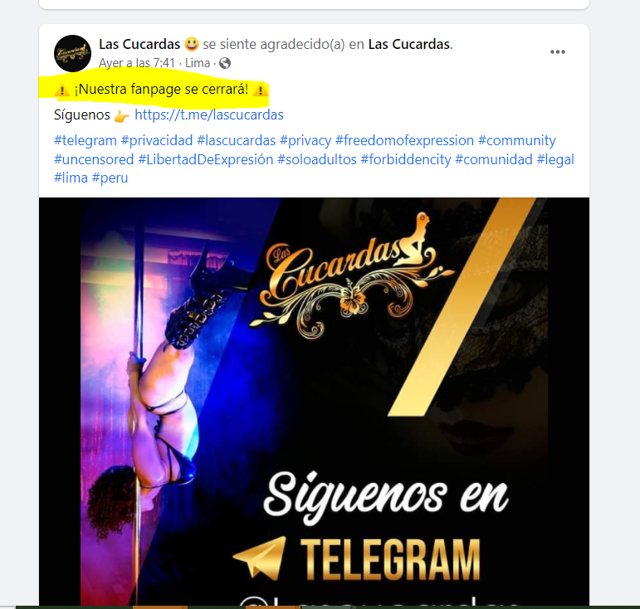Image resolution: width=640 pixels, height=609 pixels.
Task: Open the #soloadultos hashtag
Action: coord(317,159)
